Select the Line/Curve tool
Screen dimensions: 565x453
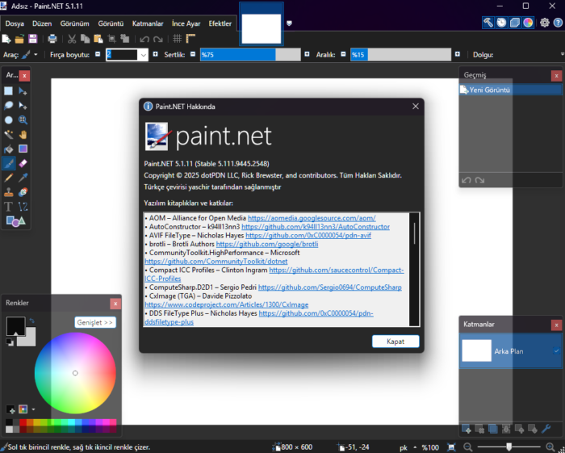[23, 207]
